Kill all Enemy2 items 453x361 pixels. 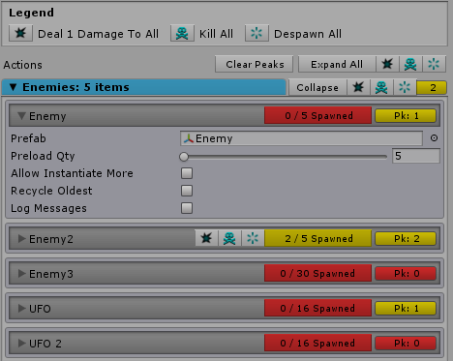point(229,238)
